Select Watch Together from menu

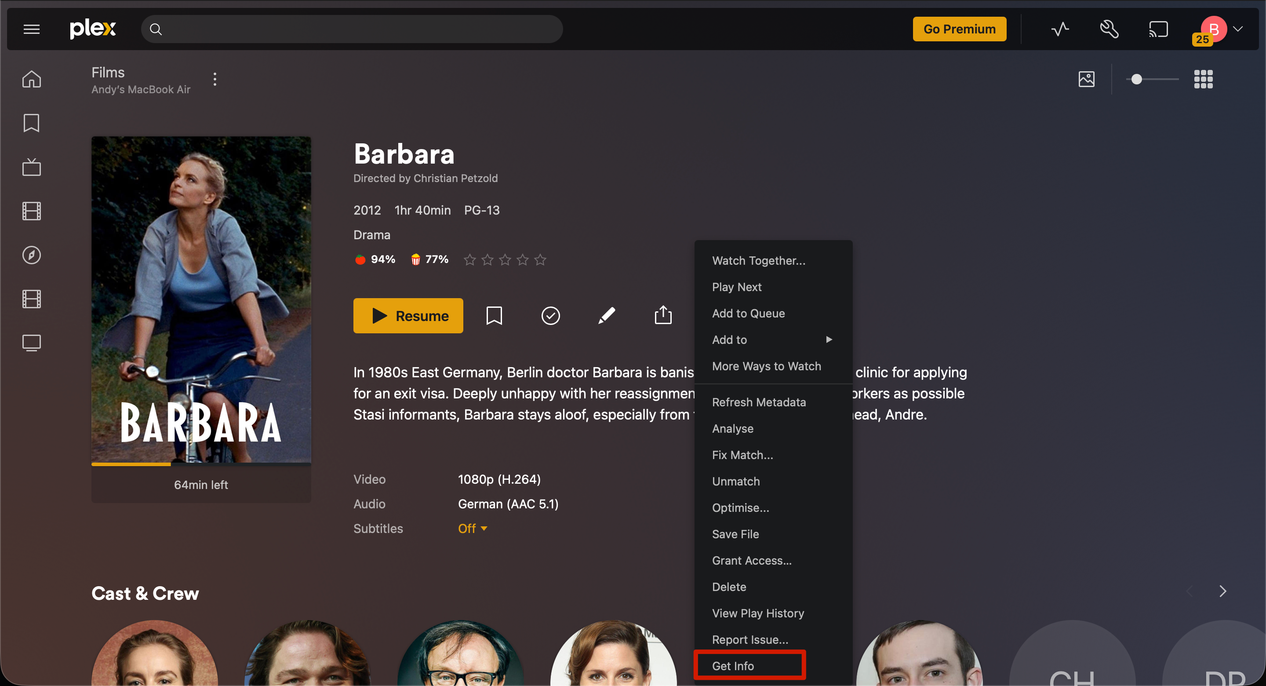(773, 261)
